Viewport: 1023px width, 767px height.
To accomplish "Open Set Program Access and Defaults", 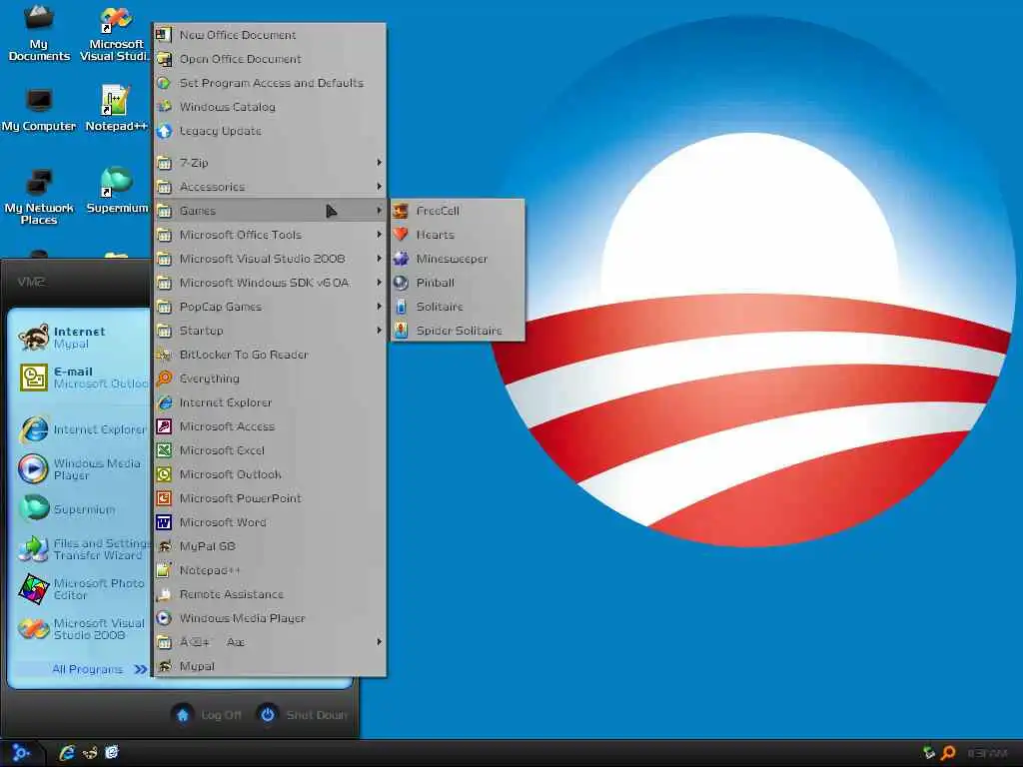I will pyautogui.click(x=270, y=83).
